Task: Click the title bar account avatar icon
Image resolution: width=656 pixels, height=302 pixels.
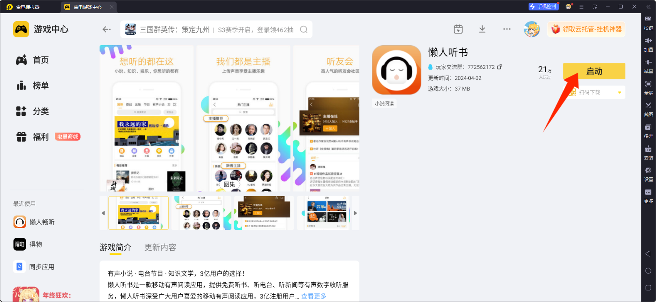Action: 568,7
